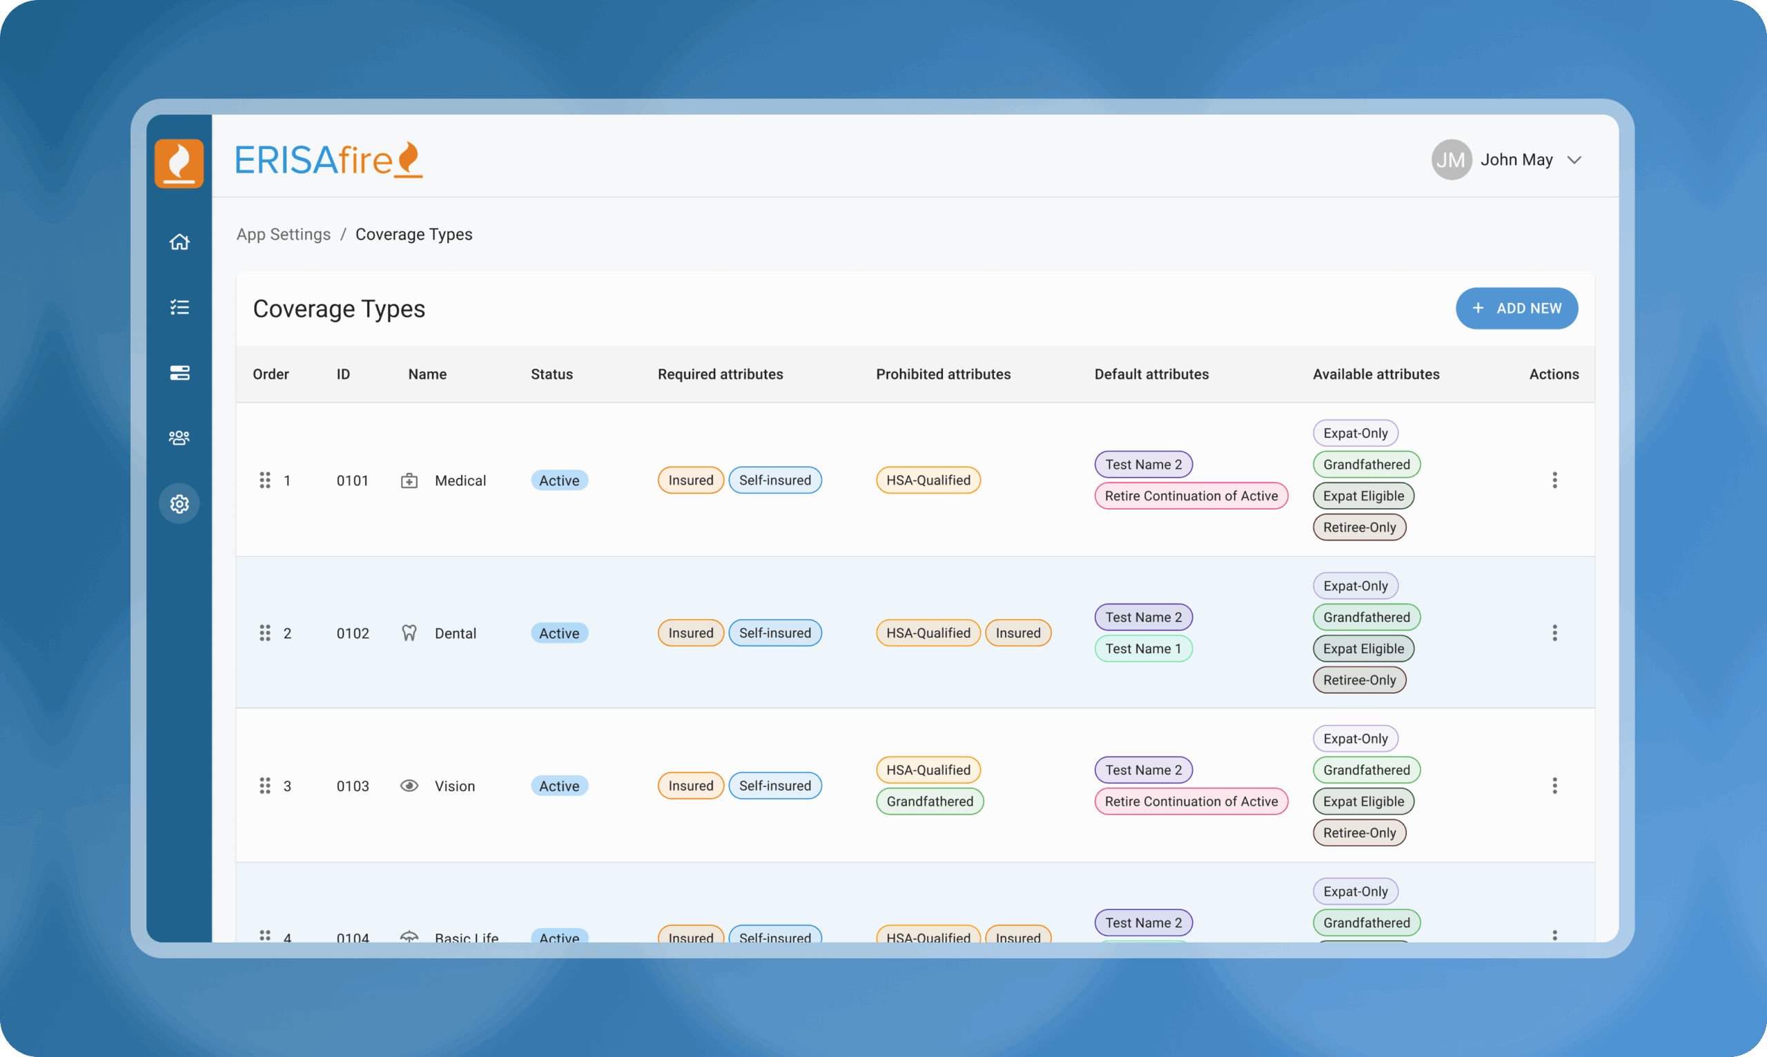Select ID 0101 cell
Viewport: 1767px width, 1057px height.
[353, 481]
